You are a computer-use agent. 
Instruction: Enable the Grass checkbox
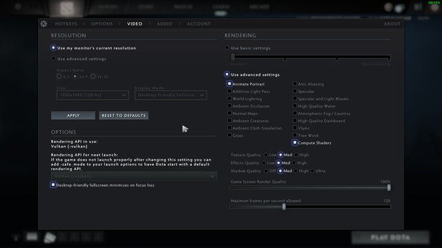229,135
